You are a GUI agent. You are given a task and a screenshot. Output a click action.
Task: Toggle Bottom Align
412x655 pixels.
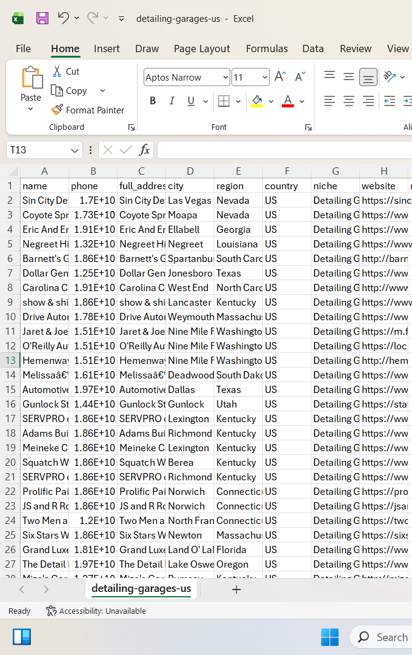[368, 77]
